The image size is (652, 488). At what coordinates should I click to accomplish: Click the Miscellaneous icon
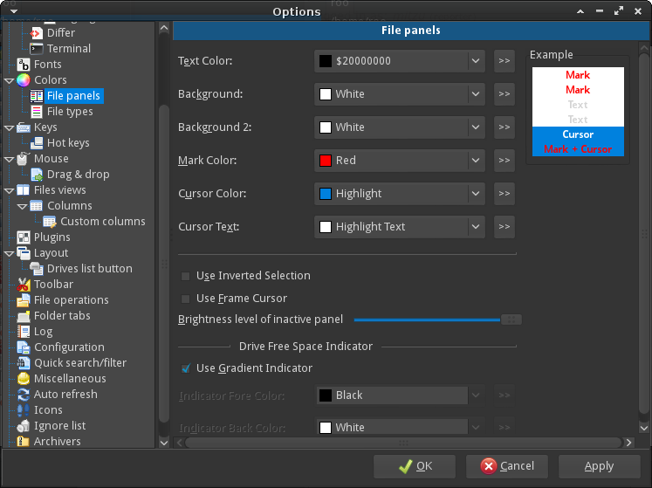[24, 379]
